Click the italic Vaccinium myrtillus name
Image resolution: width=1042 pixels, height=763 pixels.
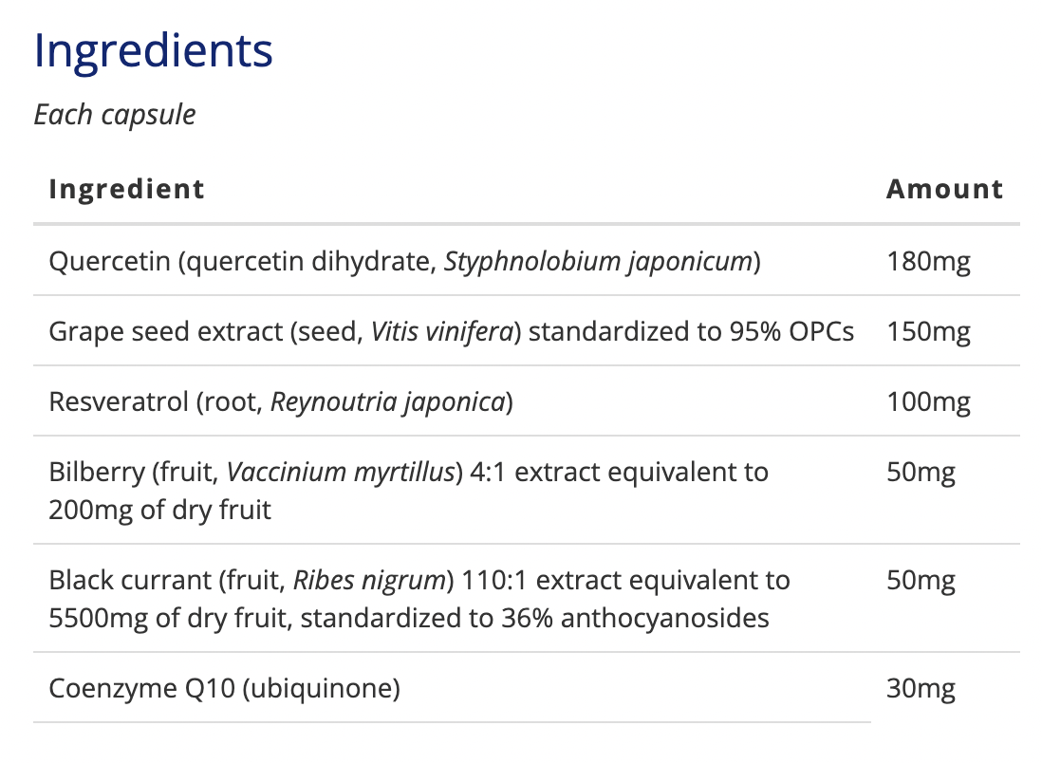point(341,473)
